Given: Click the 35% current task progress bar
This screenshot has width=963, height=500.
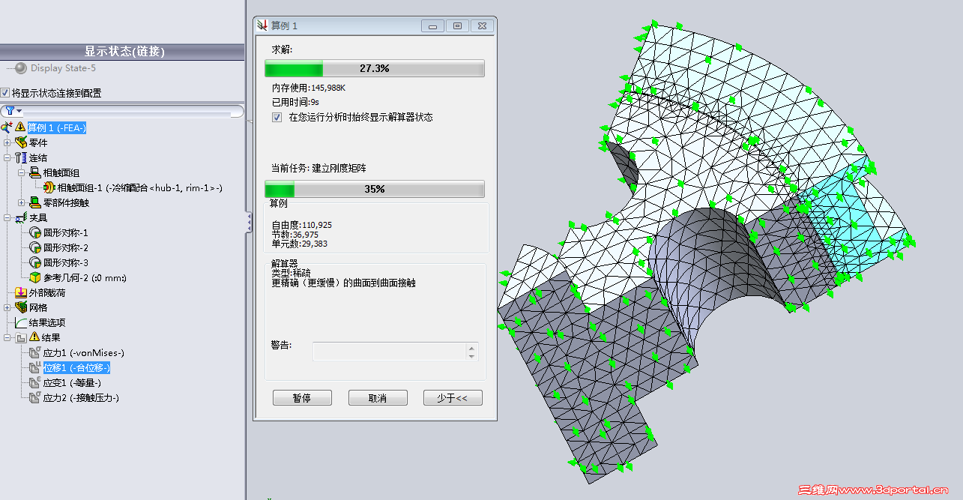Looking at the screenshot, I should click(375, 189).
